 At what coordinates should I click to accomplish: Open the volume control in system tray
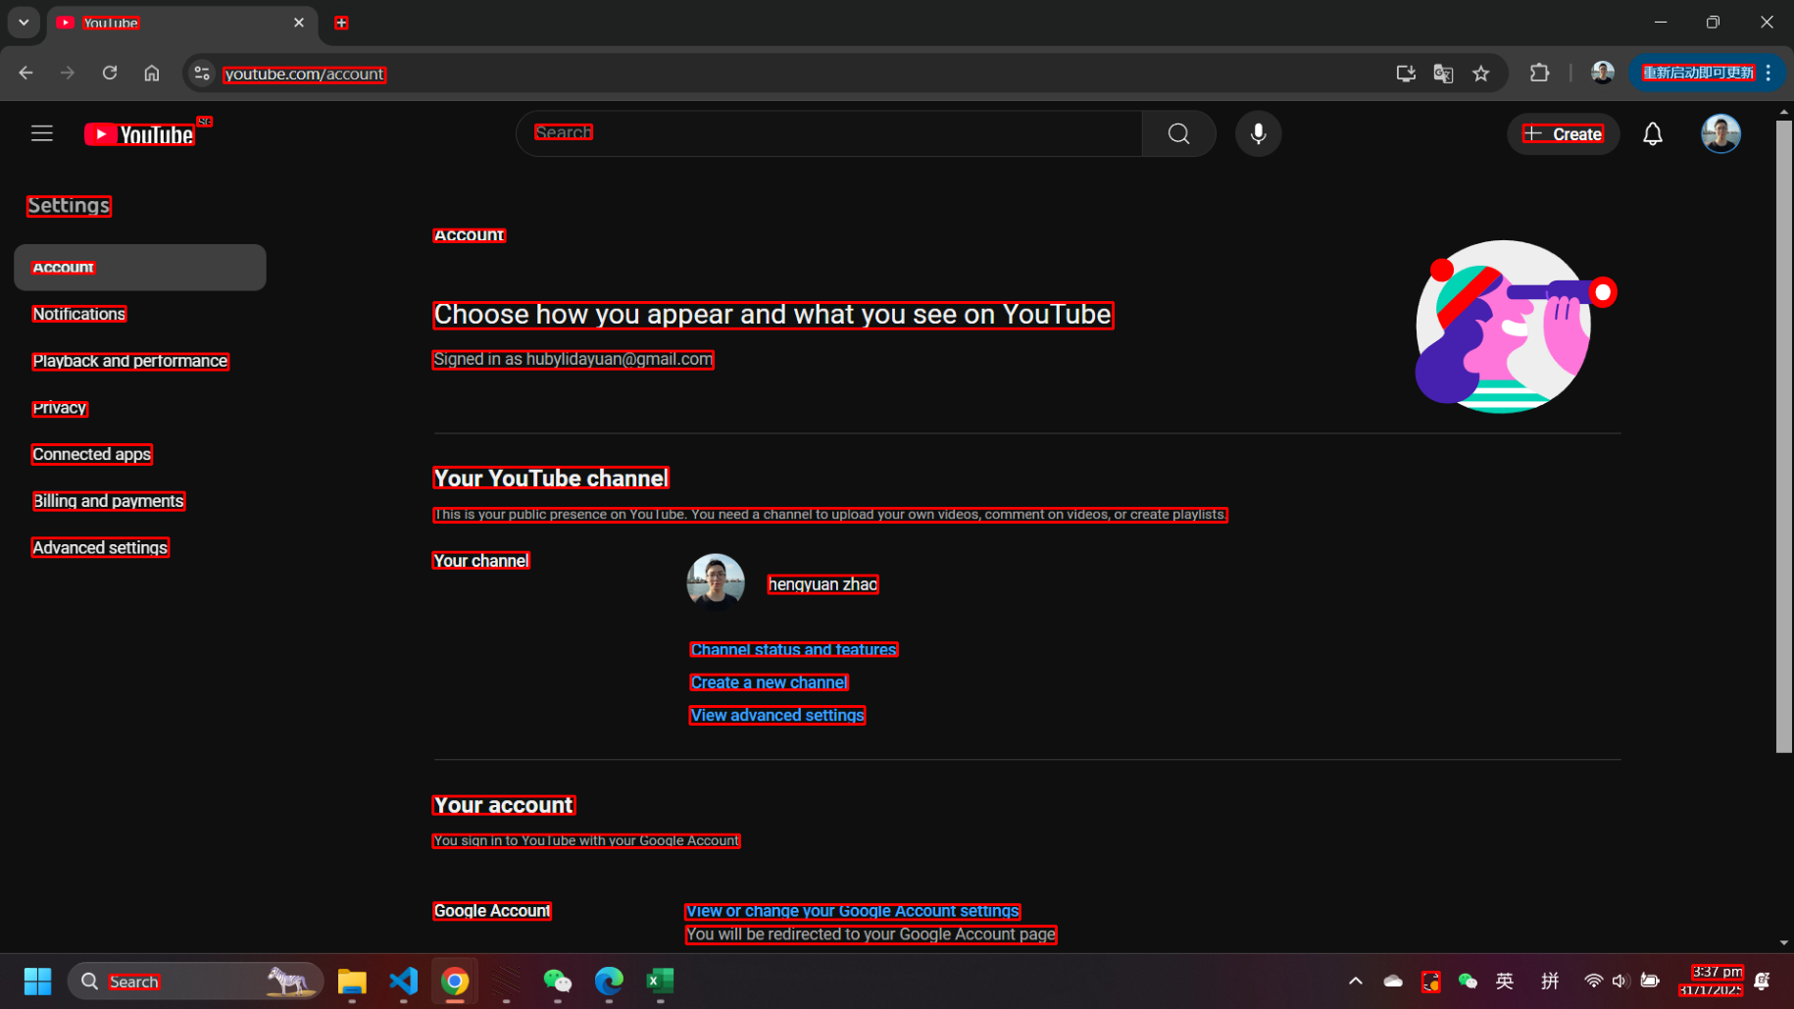1620,981
